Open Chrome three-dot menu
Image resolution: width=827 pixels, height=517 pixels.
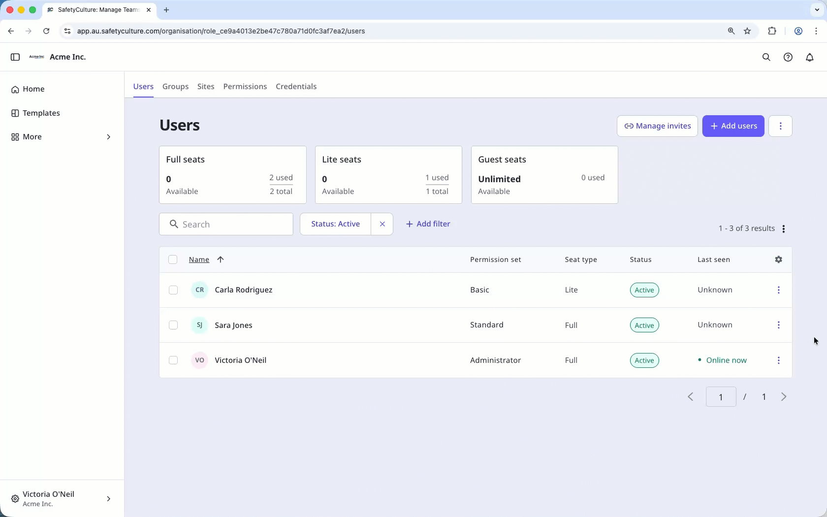pyautogui.click(x=816, y=31)
